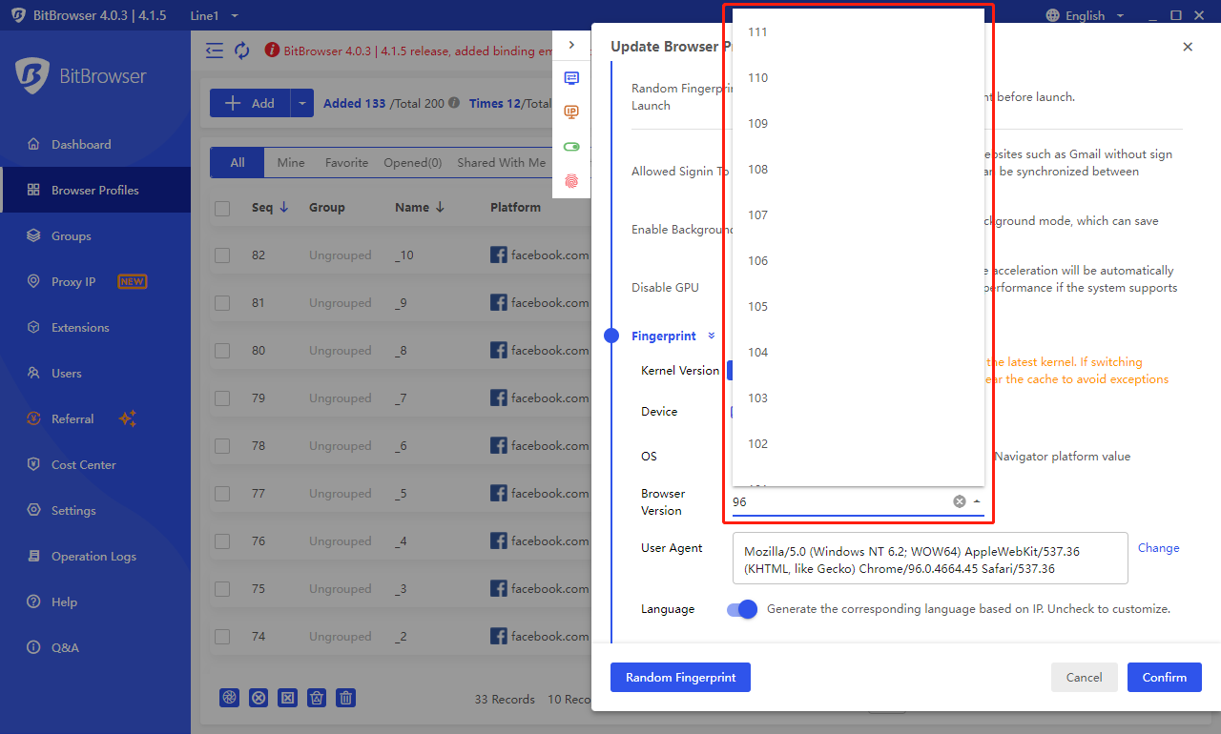Screen dimensions: 1221x734
Task: Collapse the floating side panel arrow
Action: tap(571, 45)
